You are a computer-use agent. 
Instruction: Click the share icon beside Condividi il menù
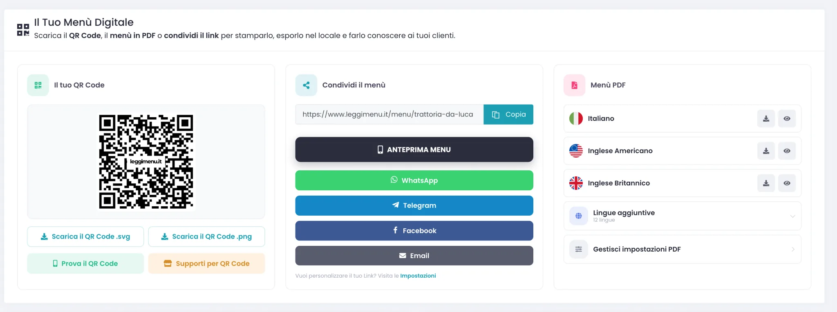click(x=306, y=85)
